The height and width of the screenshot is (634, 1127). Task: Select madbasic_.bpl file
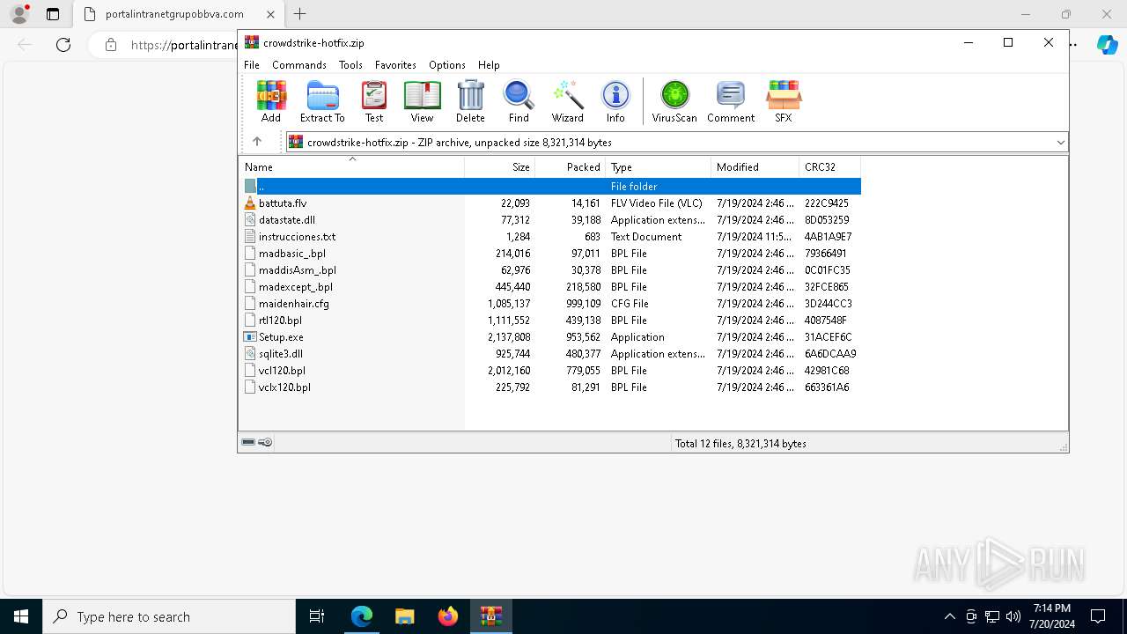pos(550,254)
